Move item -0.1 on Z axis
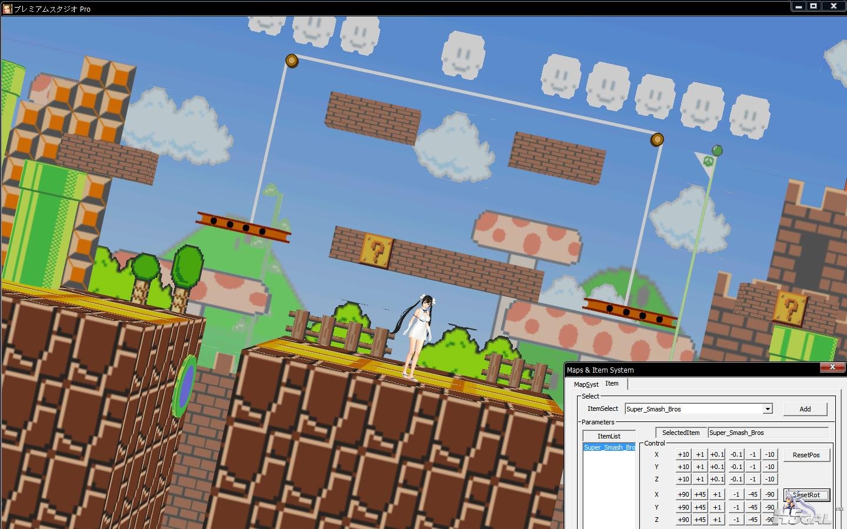Image resolution: width=847 pixels, height=529 pixels. coord(736,479)
